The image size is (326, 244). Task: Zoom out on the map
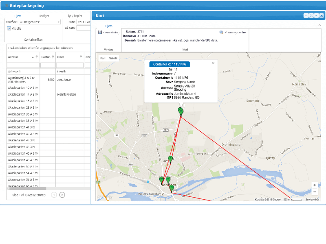pos(315,192)
